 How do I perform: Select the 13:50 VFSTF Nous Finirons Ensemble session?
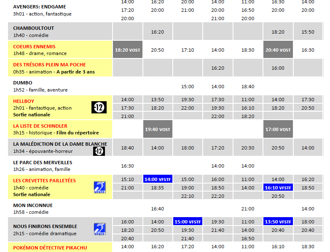(278, 222)
